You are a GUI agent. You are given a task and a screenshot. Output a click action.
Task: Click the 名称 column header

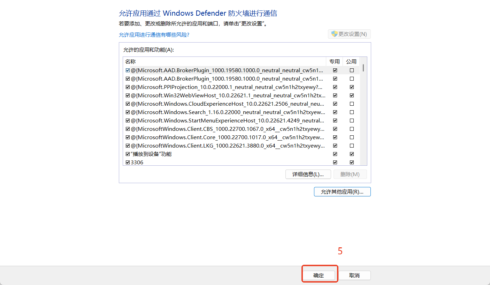click(225, 61)
